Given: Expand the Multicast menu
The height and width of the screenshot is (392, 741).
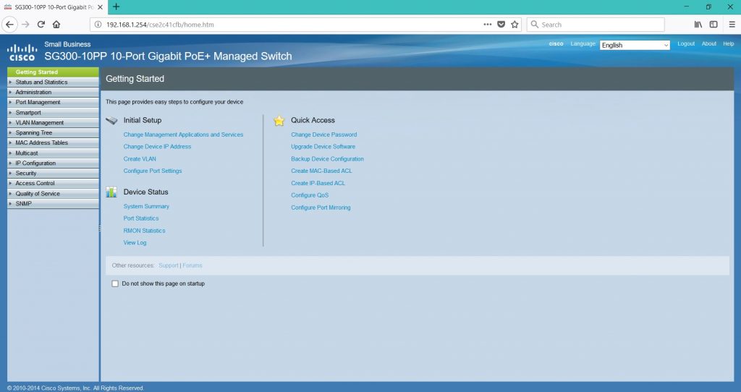Looking at the screenshot, I should (x=53, y=153).
